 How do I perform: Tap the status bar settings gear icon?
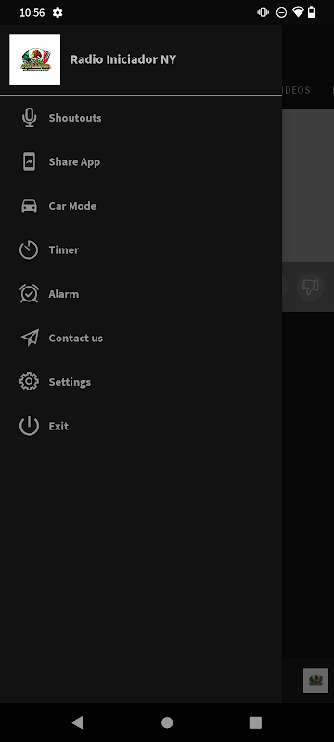58,13
